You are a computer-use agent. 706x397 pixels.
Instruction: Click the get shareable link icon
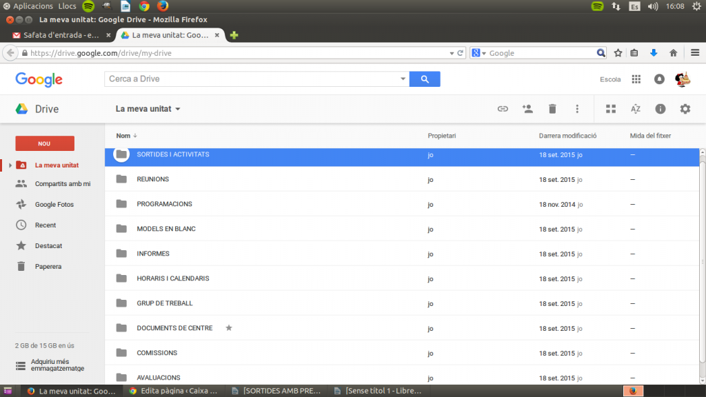[503, 109]
